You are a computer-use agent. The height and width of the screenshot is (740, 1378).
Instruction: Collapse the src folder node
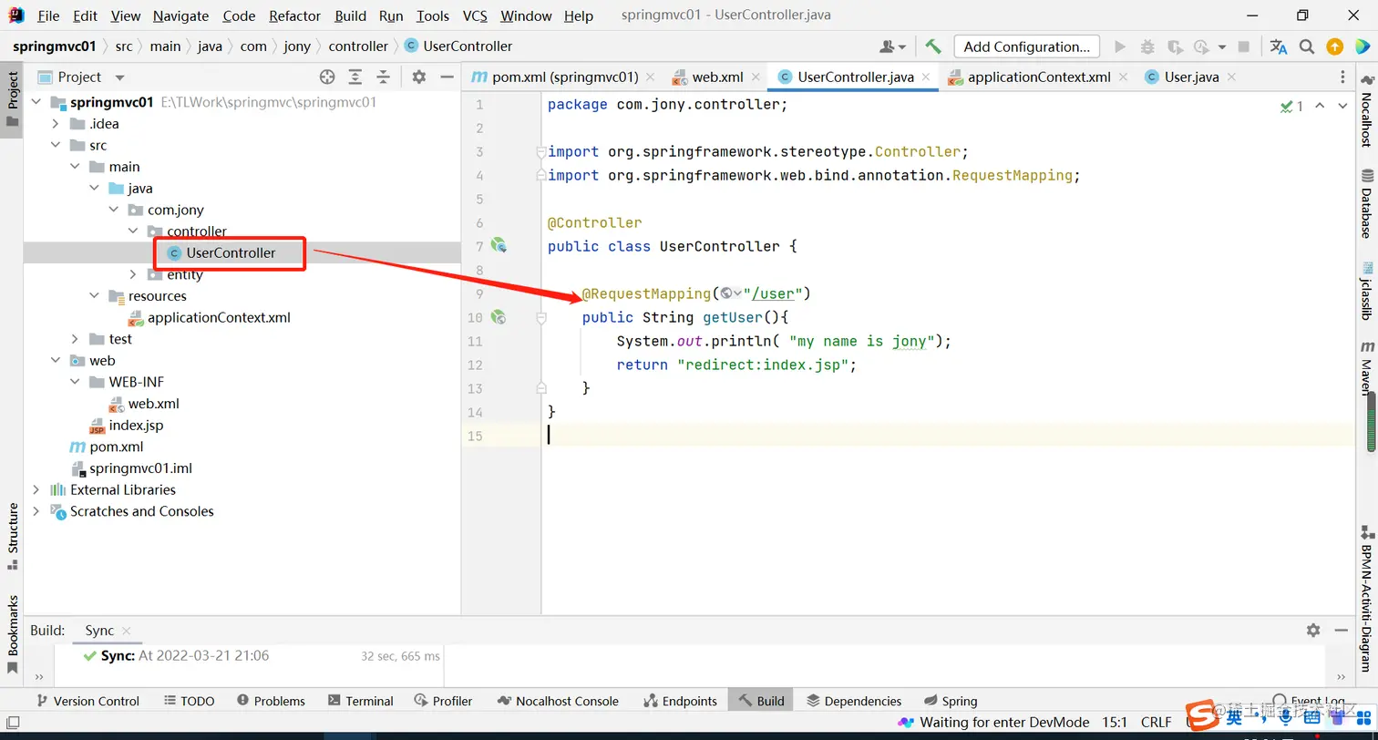[x=56, y=145]
